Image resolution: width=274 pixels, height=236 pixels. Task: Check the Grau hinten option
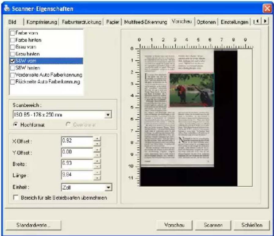pyautogui.click(x=13, y=54)
